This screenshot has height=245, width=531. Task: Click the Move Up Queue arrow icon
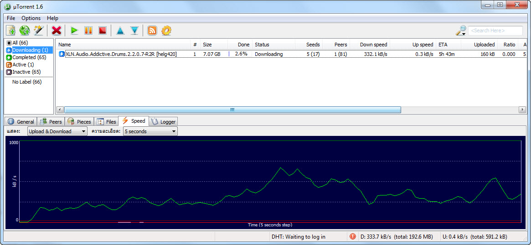coord(120,31)
